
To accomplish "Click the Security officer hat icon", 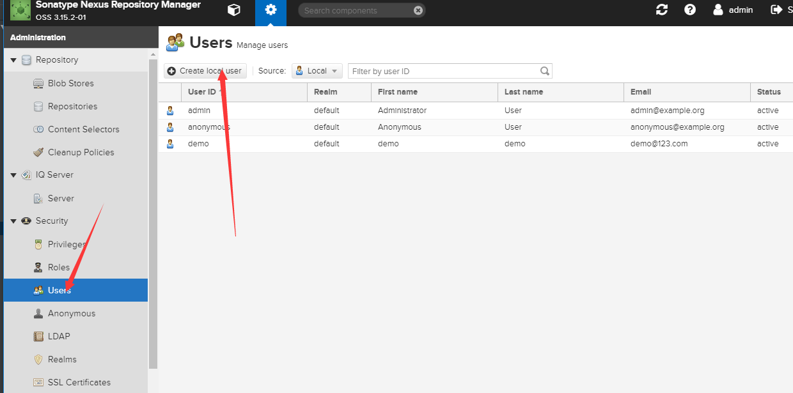I will (26, 221).
